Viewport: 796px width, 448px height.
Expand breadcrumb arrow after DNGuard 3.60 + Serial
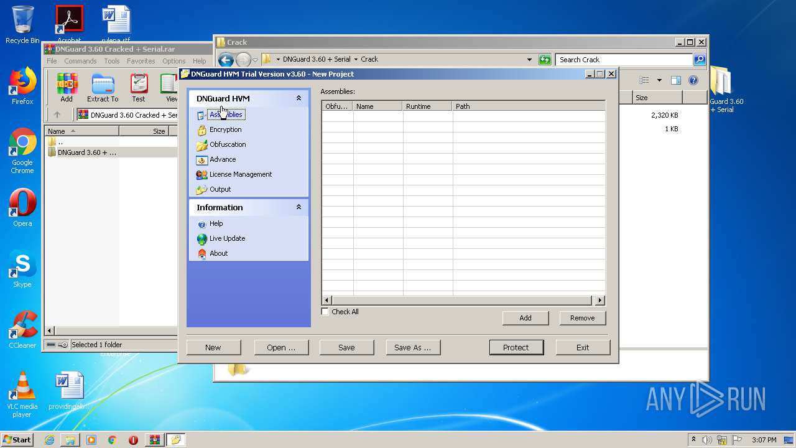(356, 60)
